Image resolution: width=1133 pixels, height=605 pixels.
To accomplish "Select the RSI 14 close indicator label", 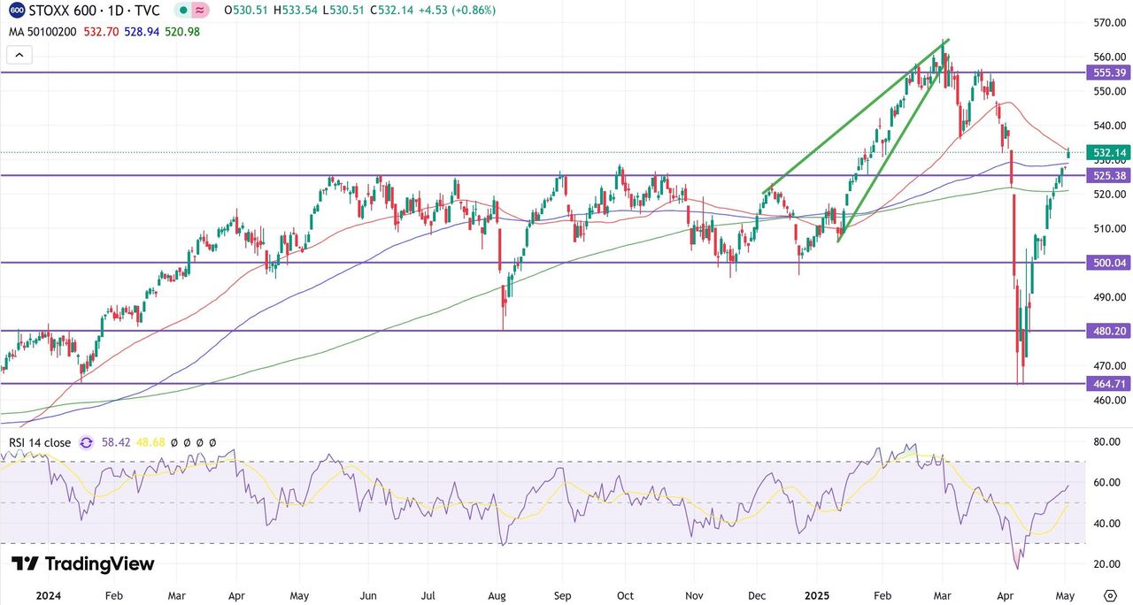I will click(x=40, y=442).
